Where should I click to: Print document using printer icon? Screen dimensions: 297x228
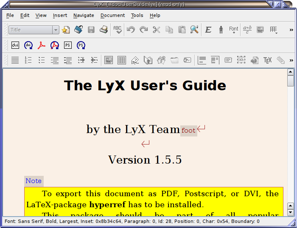(x=104, y=30)
